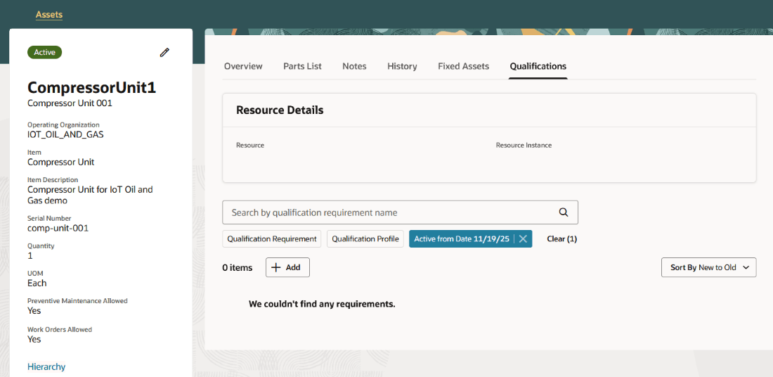Click the search magnifier icon
Screen dimensions: 773x377
point(563,212)
